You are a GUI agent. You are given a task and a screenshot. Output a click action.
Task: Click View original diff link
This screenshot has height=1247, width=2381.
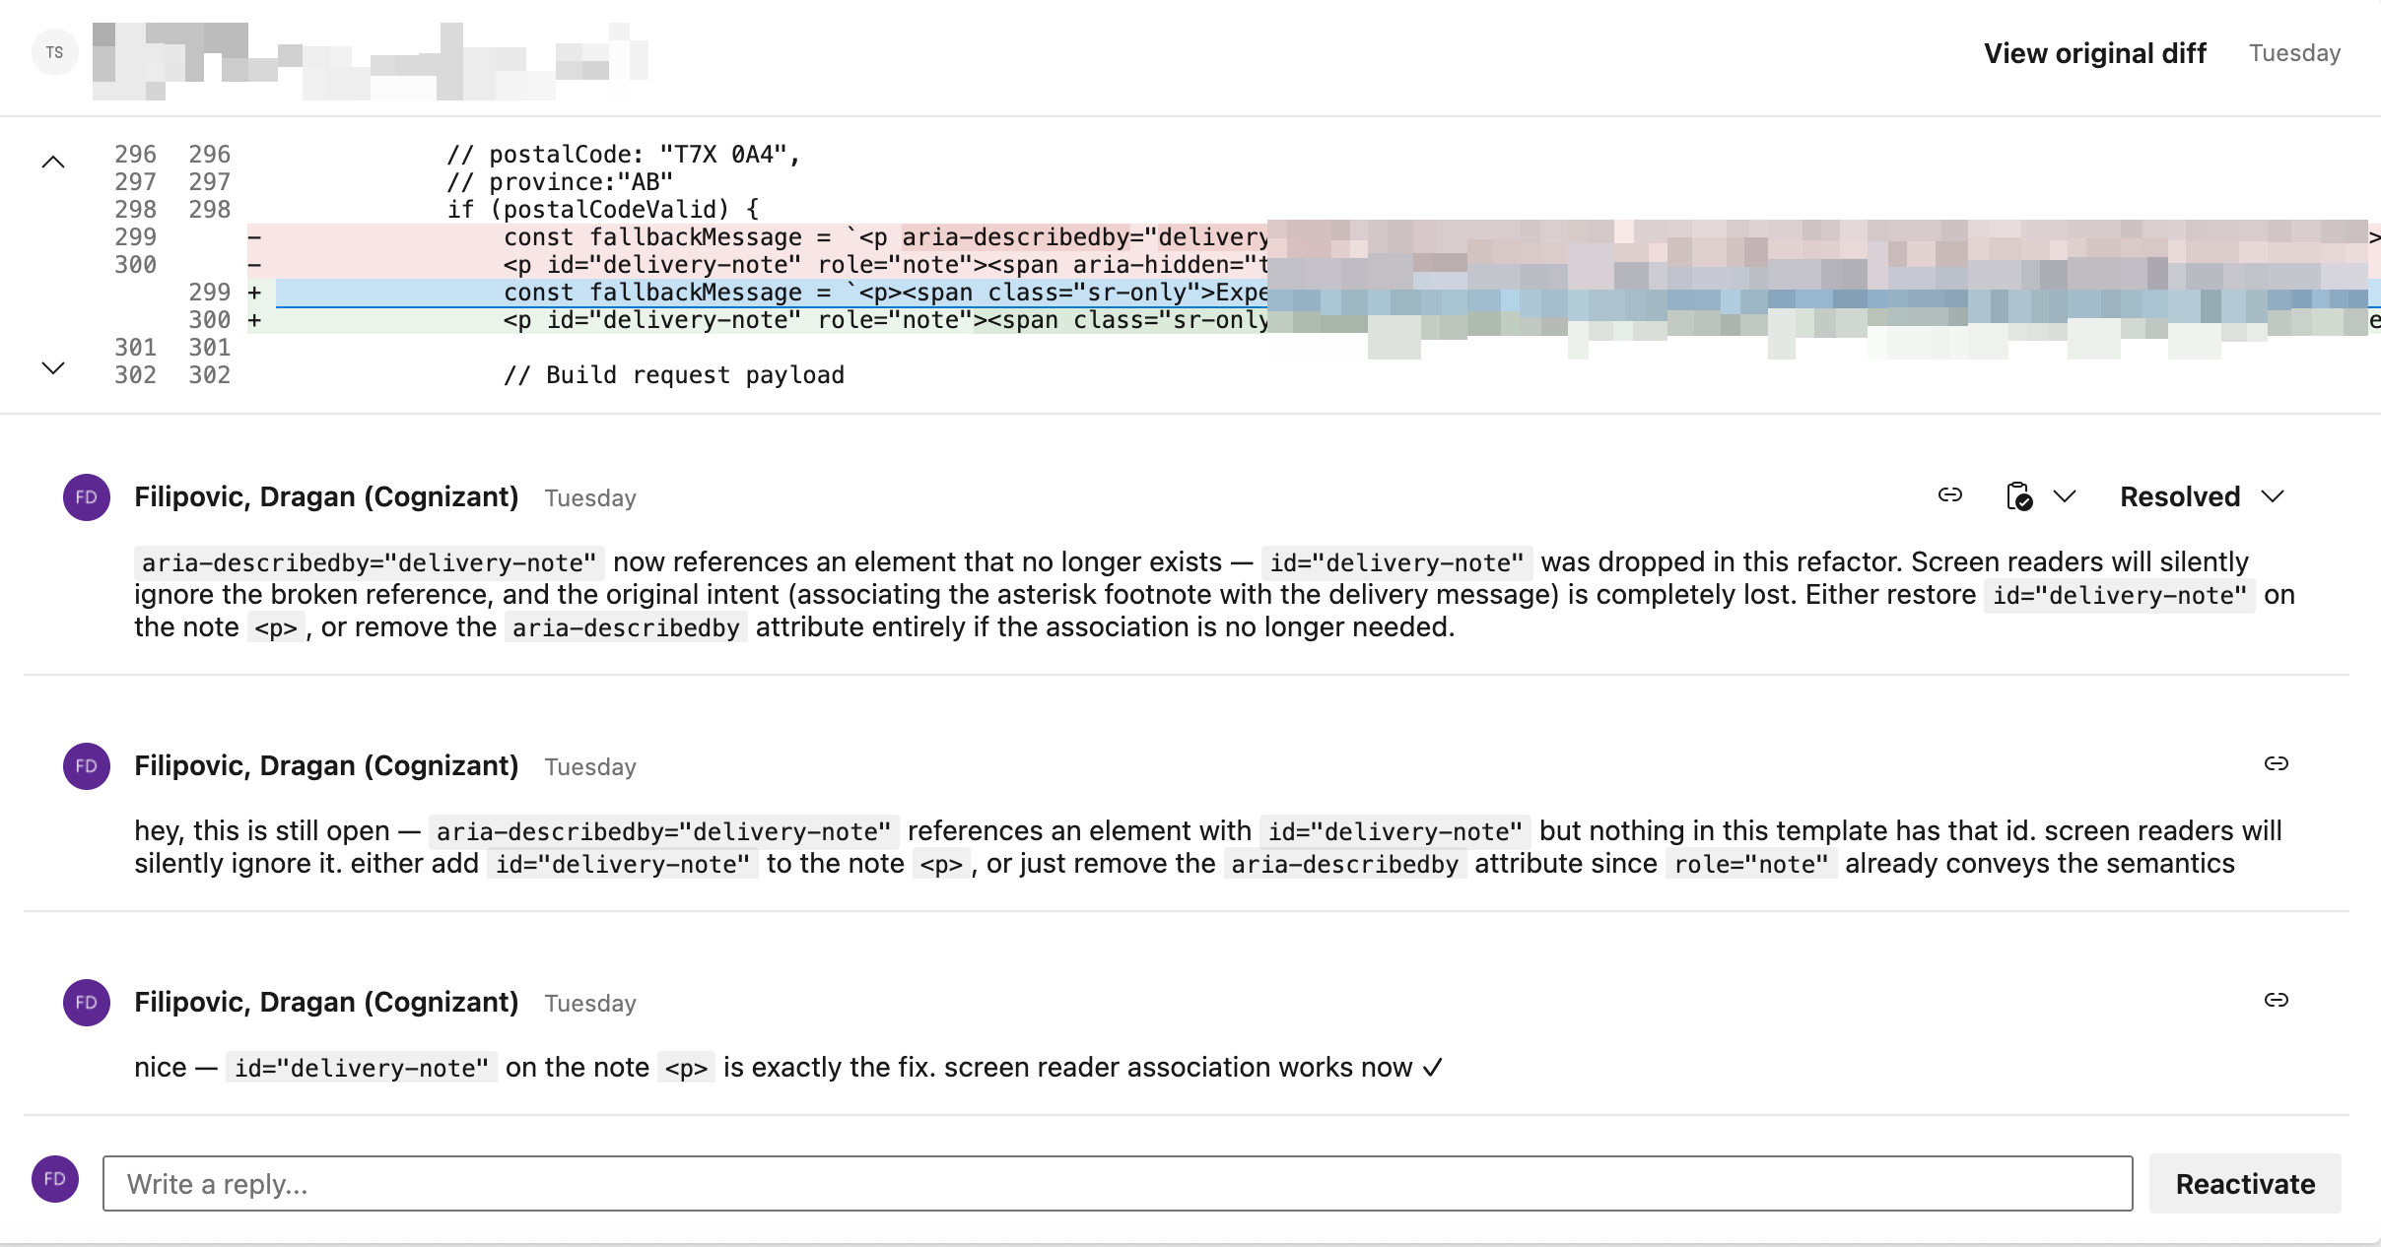click(2094, 53)
